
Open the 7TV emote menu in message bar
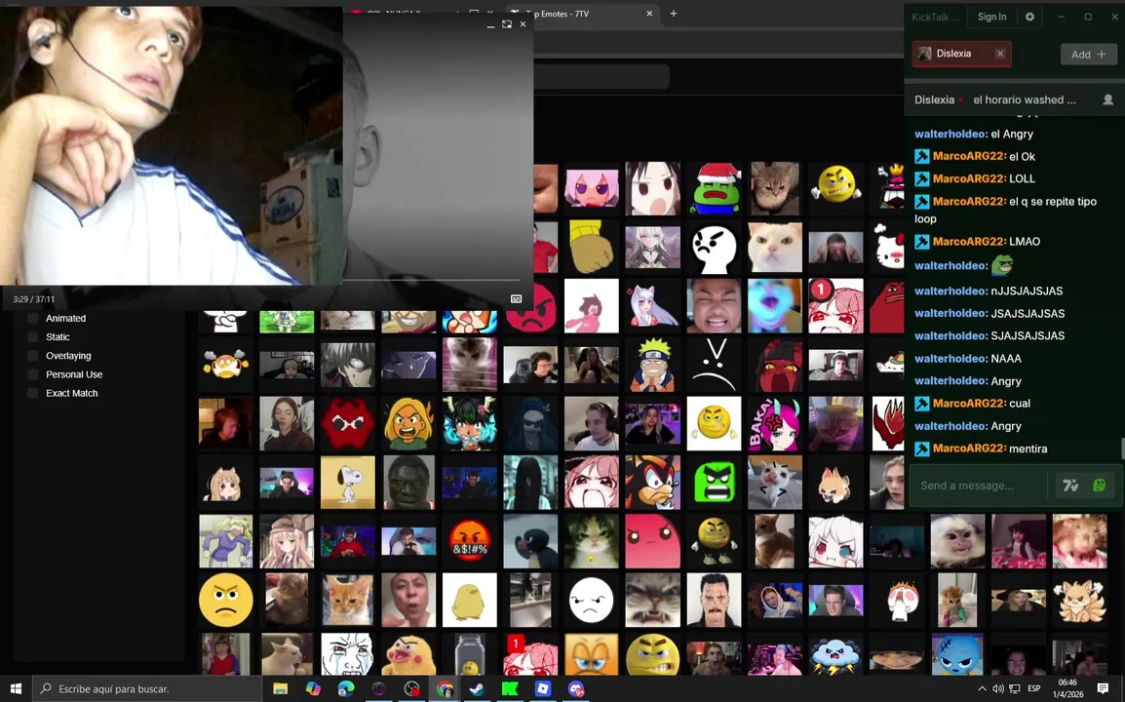coord(1070,486)
